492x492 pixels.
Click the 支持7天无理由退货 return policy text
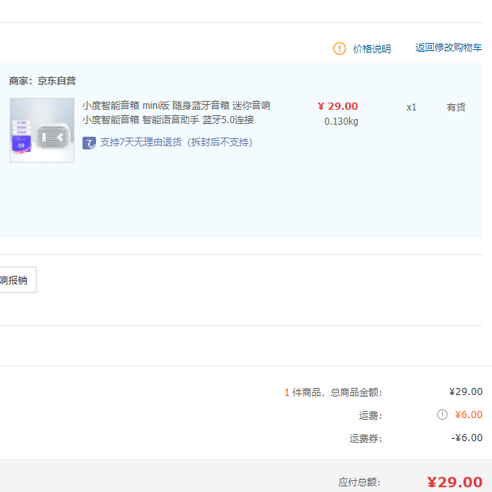point(176,143)
